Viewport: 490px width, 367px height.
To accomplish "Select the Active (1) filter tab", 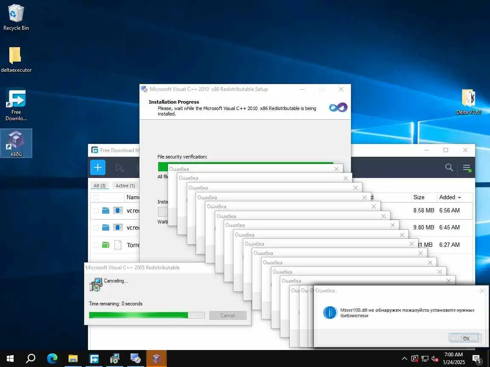I will (x=125, y=186).
